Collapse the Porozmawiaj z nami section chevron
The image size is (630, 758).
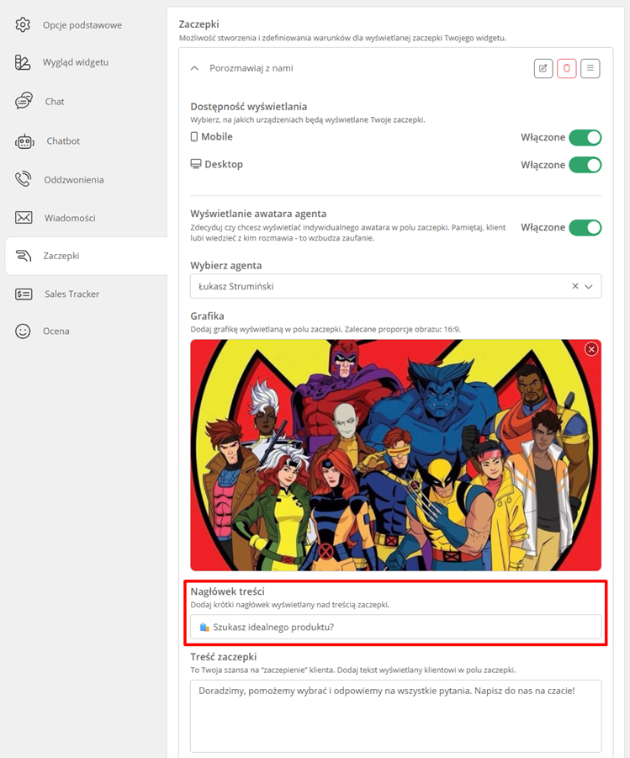[194, 68]
